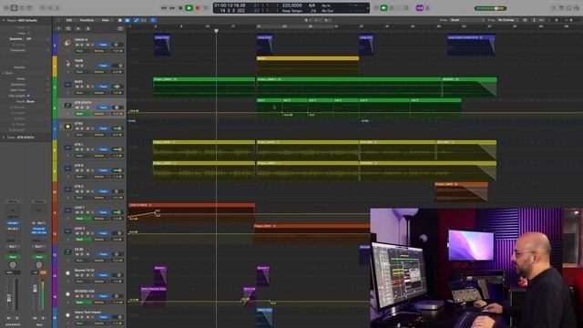This screenshot has width=583, height=328.
Task: Click the GTR SYNTH track's green instrument icon
Action: click(67, 106)
